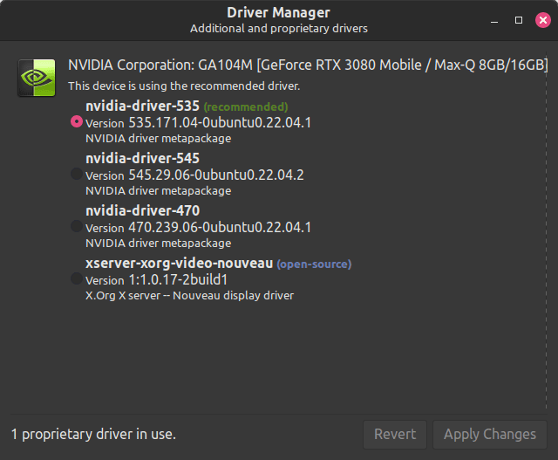This screenshot has width=558, height=460.
Task: Click the Revert button
Action: (x=395, y=435)
